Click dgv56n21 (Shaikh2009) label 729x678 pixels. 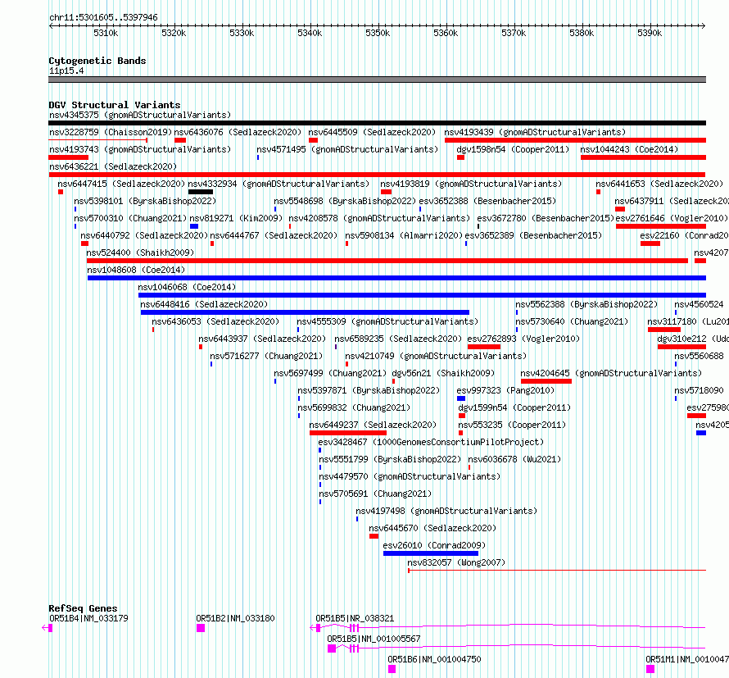[443, 373]
